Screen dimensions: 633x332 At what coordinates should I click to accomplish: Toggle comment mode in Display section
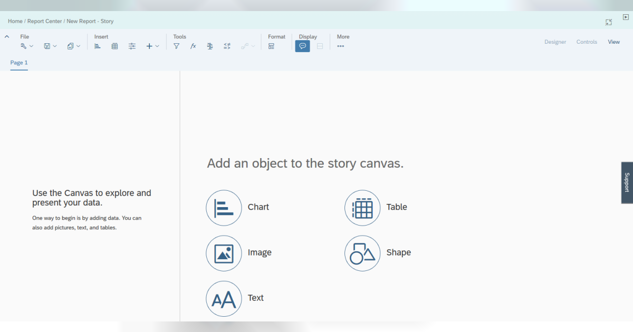pyautogui.click(x=302, y=46)
